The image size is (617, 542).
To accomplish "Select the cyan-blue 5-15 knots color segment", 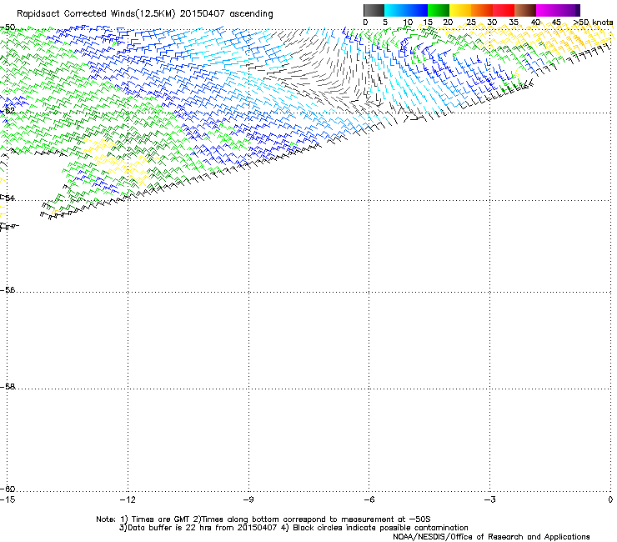I will 406,10.
